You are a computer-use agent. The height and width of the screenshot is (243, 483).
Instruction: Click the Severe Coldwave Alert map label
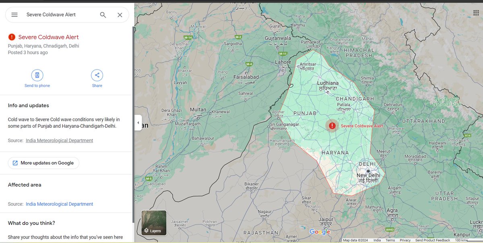click(362, 126)
